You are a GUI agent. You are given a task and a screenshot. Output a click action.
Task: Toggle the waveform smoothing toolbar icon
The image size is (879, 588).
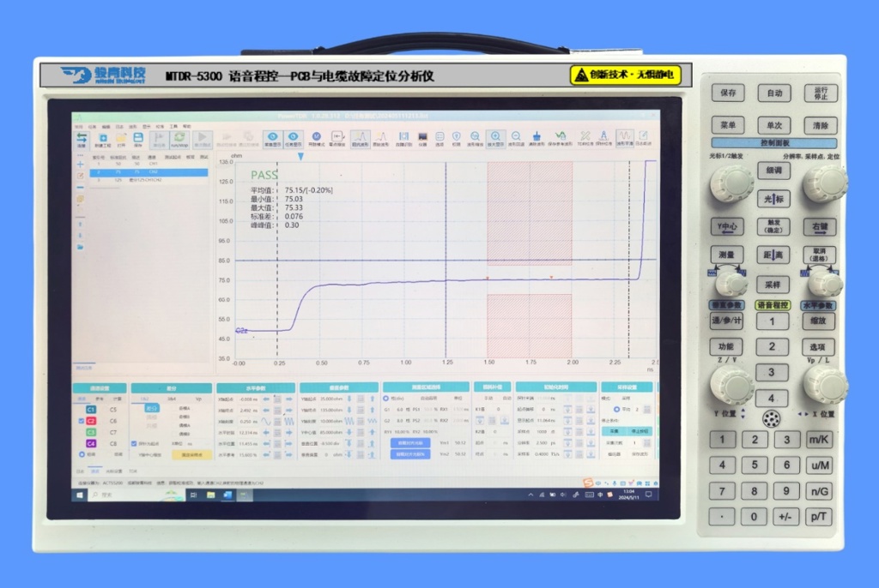click(624, 138)
